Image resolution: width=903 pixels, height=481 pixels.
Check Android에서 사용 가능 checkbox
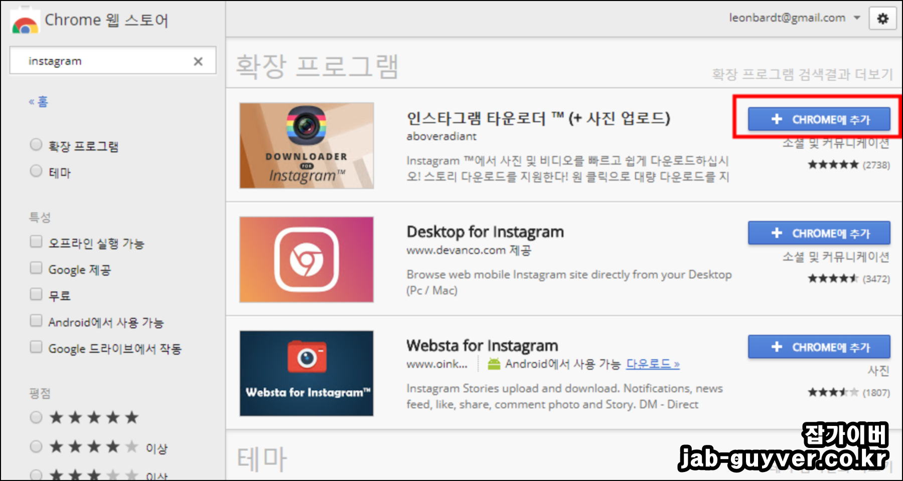pos(36,321)
